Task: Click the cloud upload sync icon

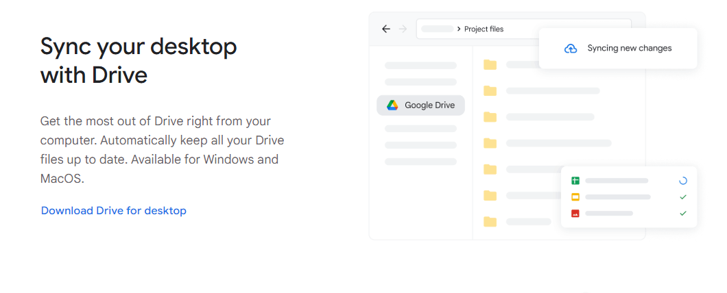Action: [x=571, y=48]
